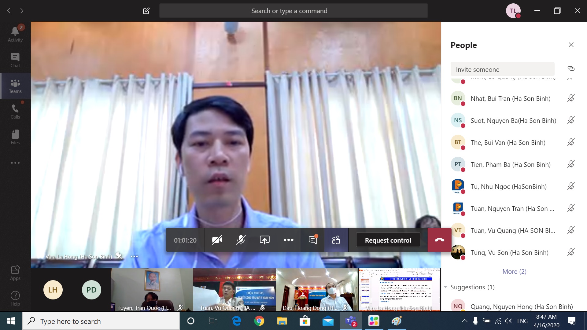Viewport: 587px width, 330px height.
Task: Switch to the Teams section
Action: (x=15, y=86)
